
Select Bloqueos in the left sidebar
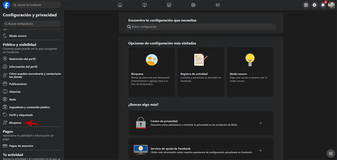click(15, 123)
